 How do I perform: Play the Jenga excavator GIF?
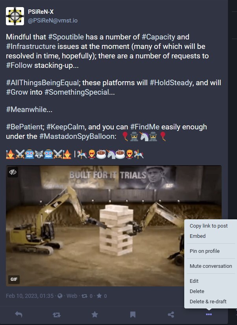[x=95, y=226]
